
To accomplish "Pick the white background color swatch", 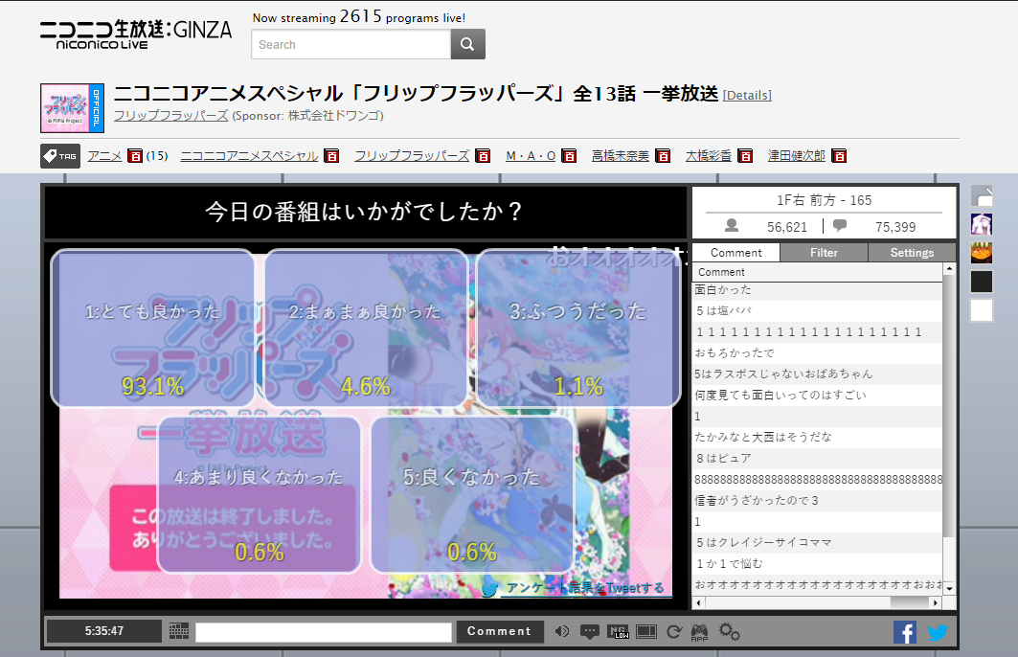I will click(x=981, y=310).
